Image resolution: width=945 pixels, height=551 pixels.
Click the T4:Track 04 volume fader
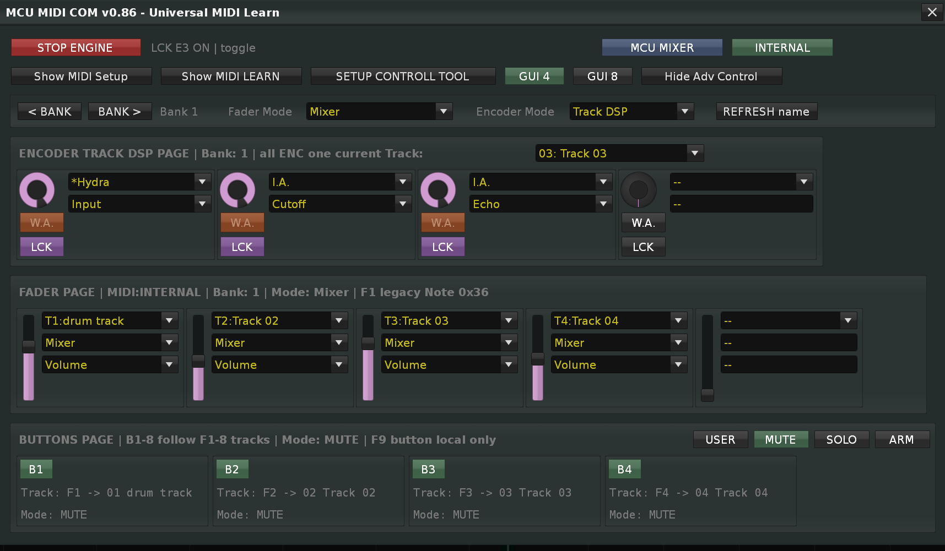[538, 358]
